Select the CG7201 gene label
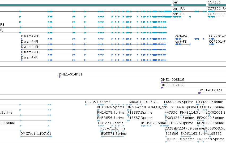The width and height of the screenshot is (226, 143). pos(214,2)
